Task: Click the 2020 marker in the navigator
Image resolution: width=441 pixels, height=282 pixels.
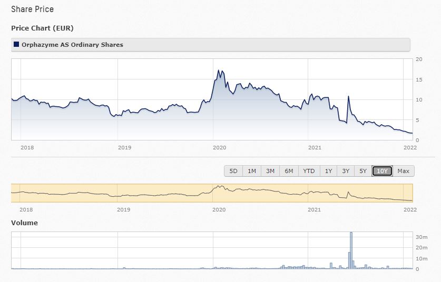Action: coord(218,209)
